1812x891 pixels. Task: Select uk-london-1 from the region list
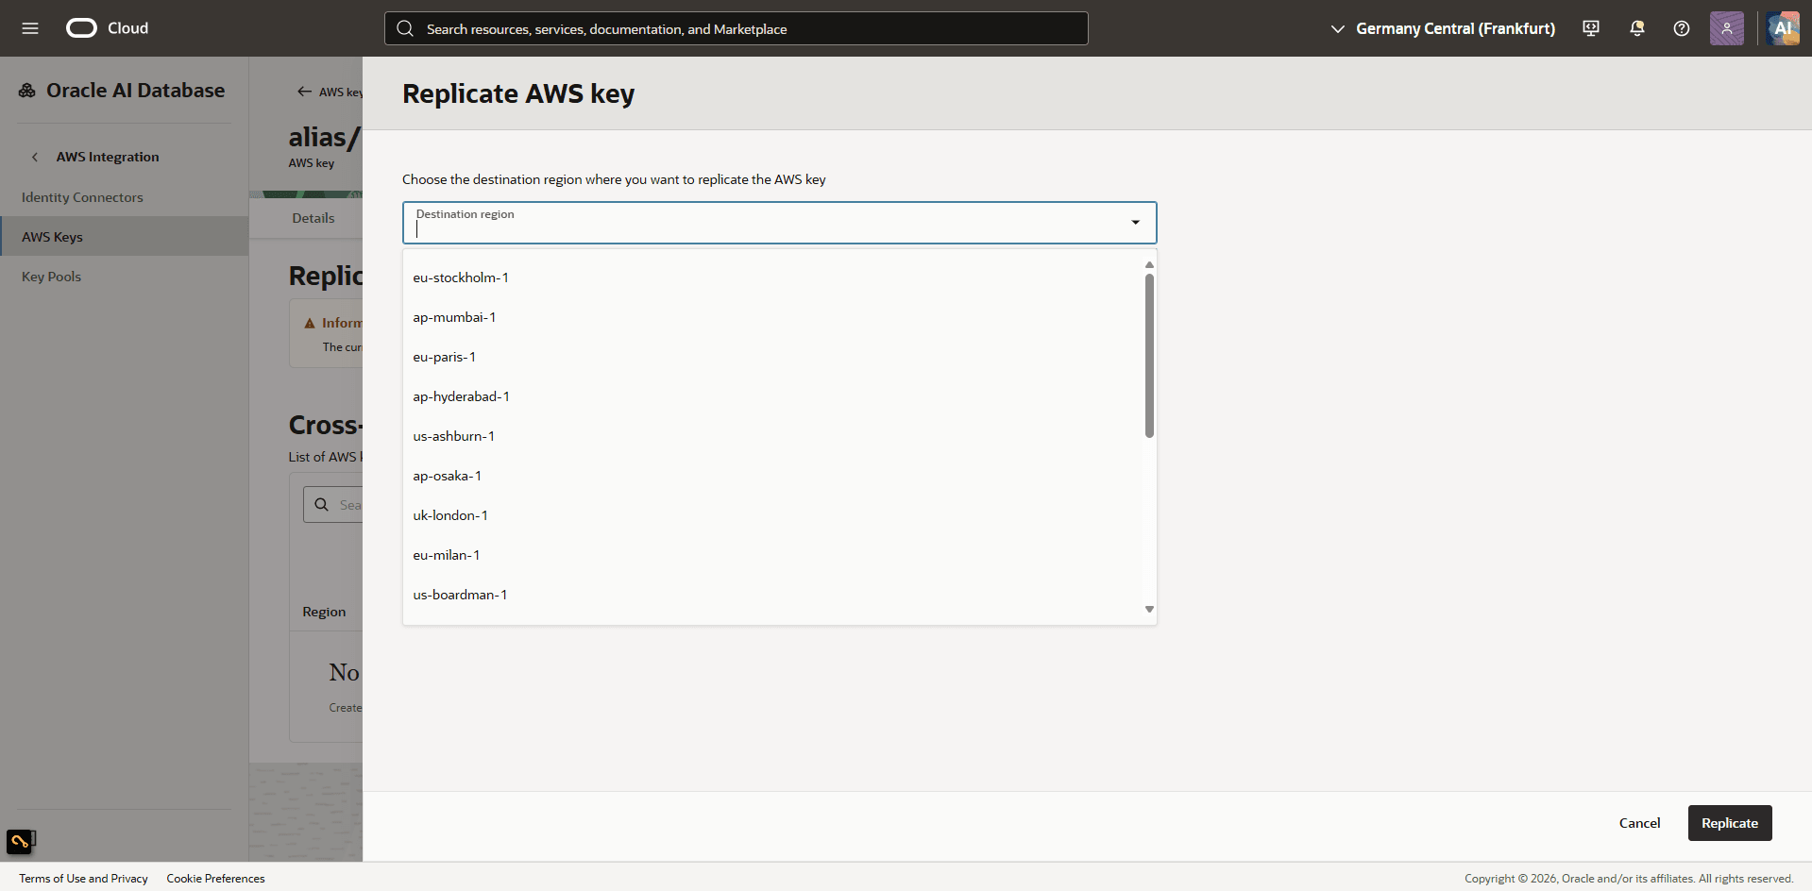pos(773,515)
